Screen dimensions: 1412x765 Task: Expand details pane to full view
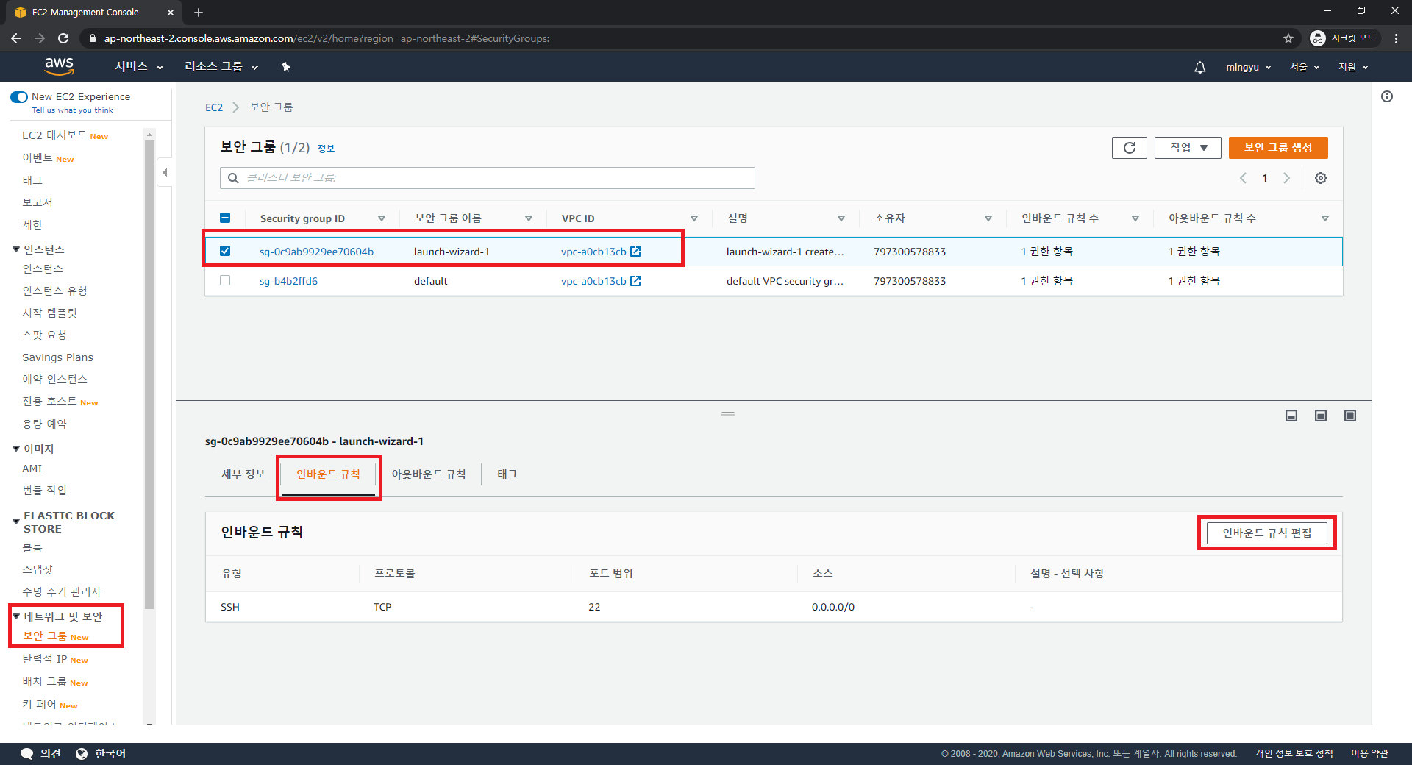[1350, 416]
